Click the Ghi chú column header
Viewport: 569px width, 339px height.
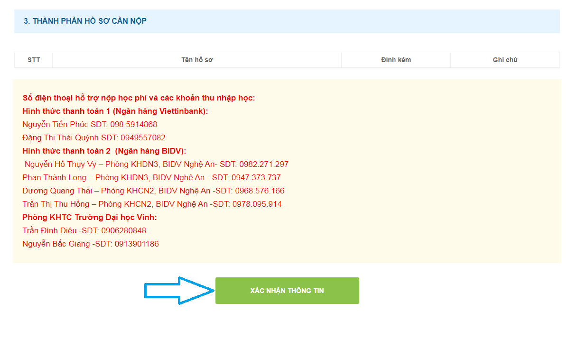[x=505, y=60]
